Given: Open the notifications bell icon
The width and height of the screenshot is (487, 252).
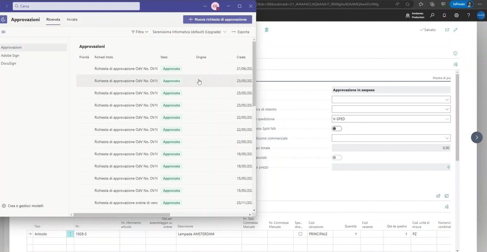Looking at the screenshot, I should [x=444, y=15].
